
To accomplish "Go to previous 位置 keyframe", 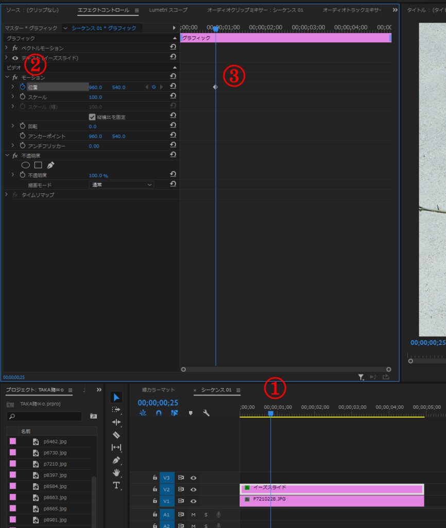I will click(147, 87).
